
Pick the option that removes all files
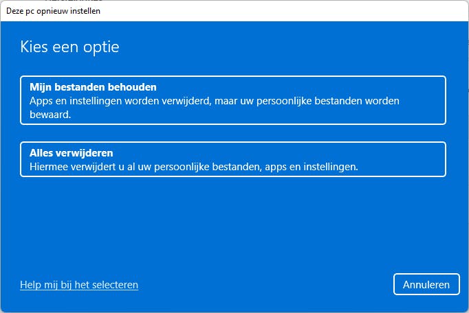click(x=233, y=159)
